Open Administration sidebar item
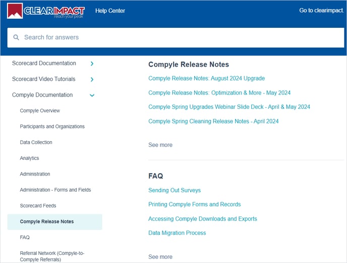Image resolution: width=347 pixels, height=263 pixels. click(x=35, y=174)
